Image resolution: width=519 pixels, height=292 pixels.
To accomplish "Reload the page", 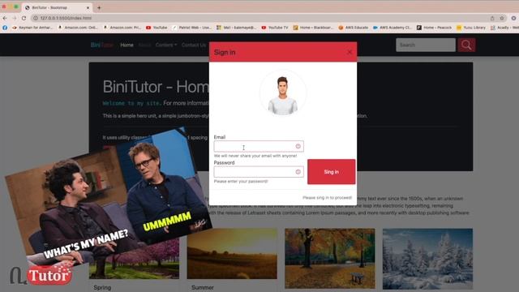I will [x=24, y=18].
